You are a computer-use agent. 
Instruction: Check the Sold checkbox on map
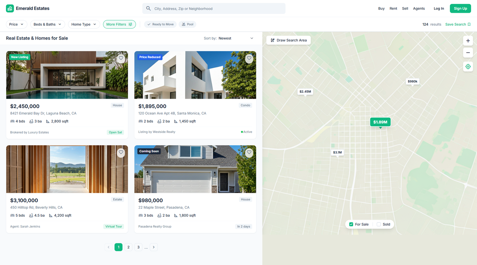coord(379,224)
